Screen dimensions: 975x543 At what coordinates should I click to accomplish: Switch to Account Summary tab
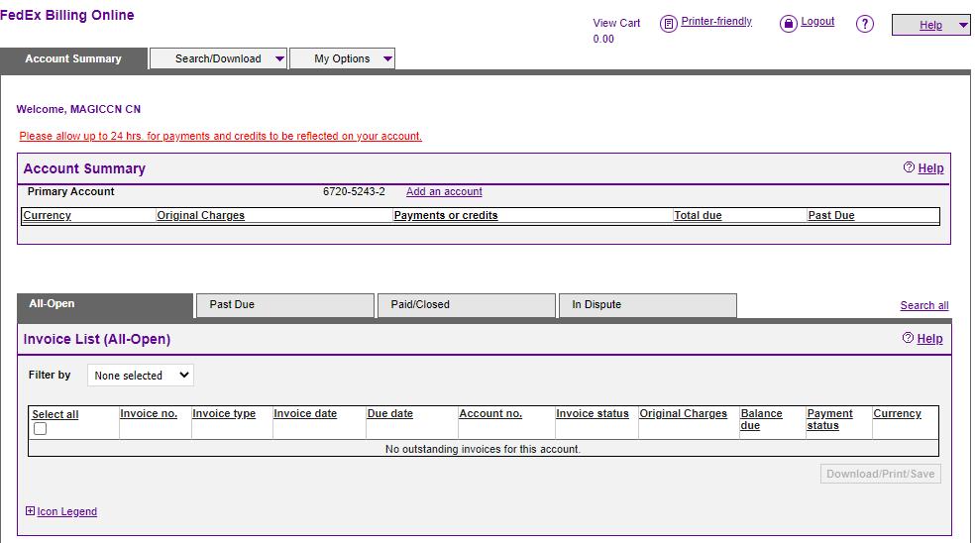point(73,58)
